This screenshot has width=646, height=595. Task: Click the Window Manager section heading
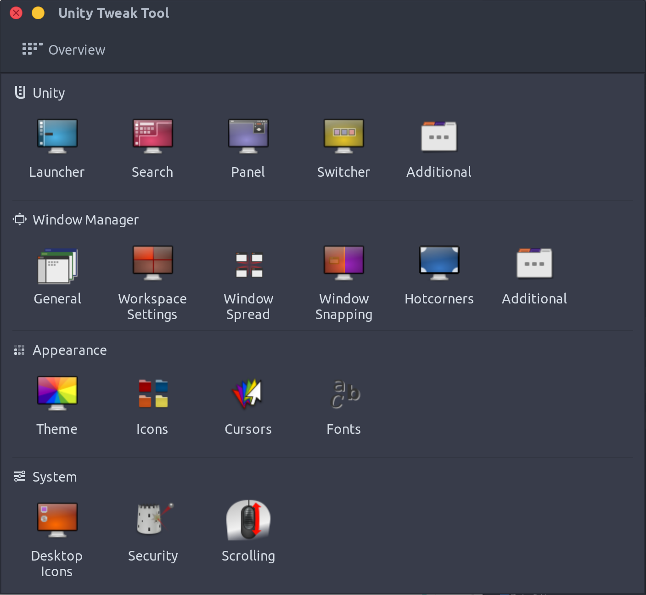(76, 220)
